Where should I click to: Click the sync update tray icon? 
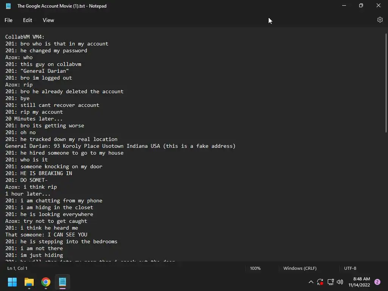pos(320,282)
